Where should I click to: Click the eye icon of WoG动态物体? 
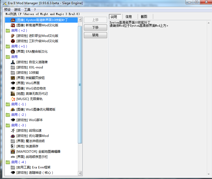tap(13, 88)
